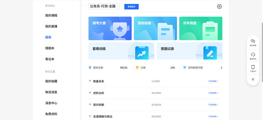Open WeChat customer service (微信客服)
Screen dimensions: 263x120
[253, 43]
